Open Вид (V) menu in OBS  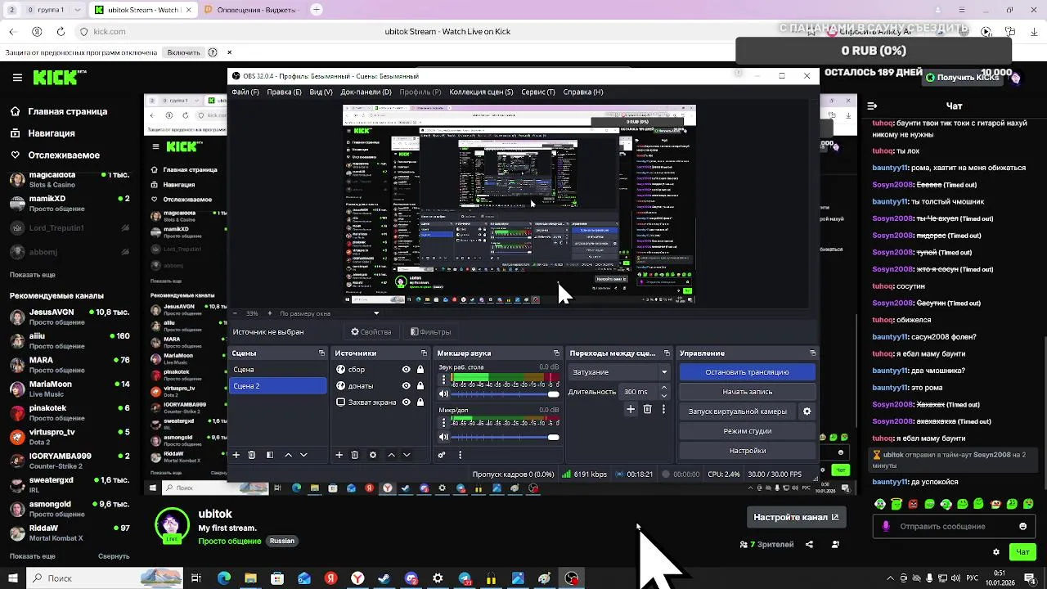pyautogui.click(x=321, y=92)
